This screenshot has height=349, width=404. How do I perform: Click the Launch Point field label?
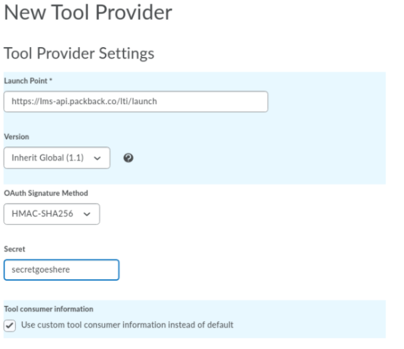26,81
